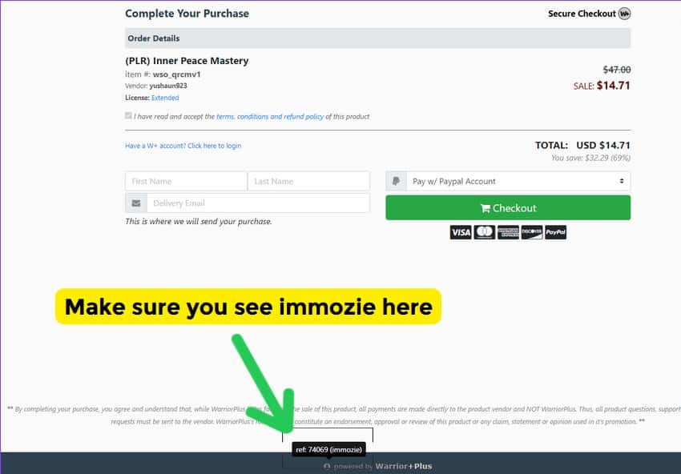Click the Last Name input field
The width and height of the screenshot is (681, 474).
click(x=308, y=182)
